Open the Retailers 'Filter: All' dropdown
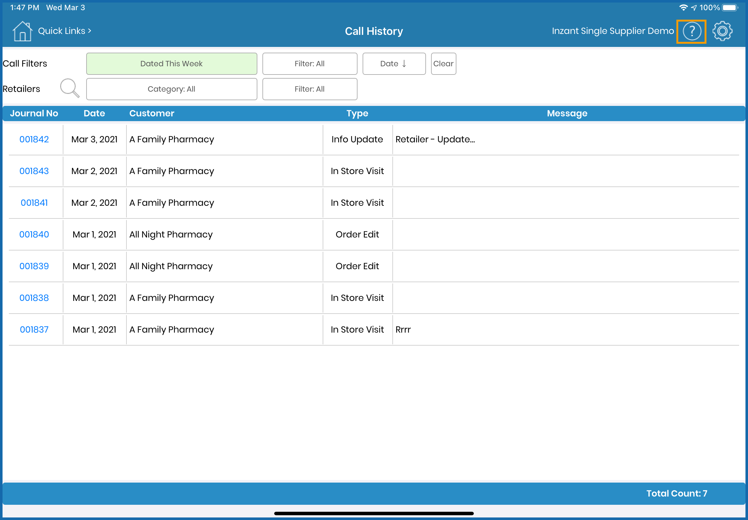748x520 pixels. click(309, 89)
